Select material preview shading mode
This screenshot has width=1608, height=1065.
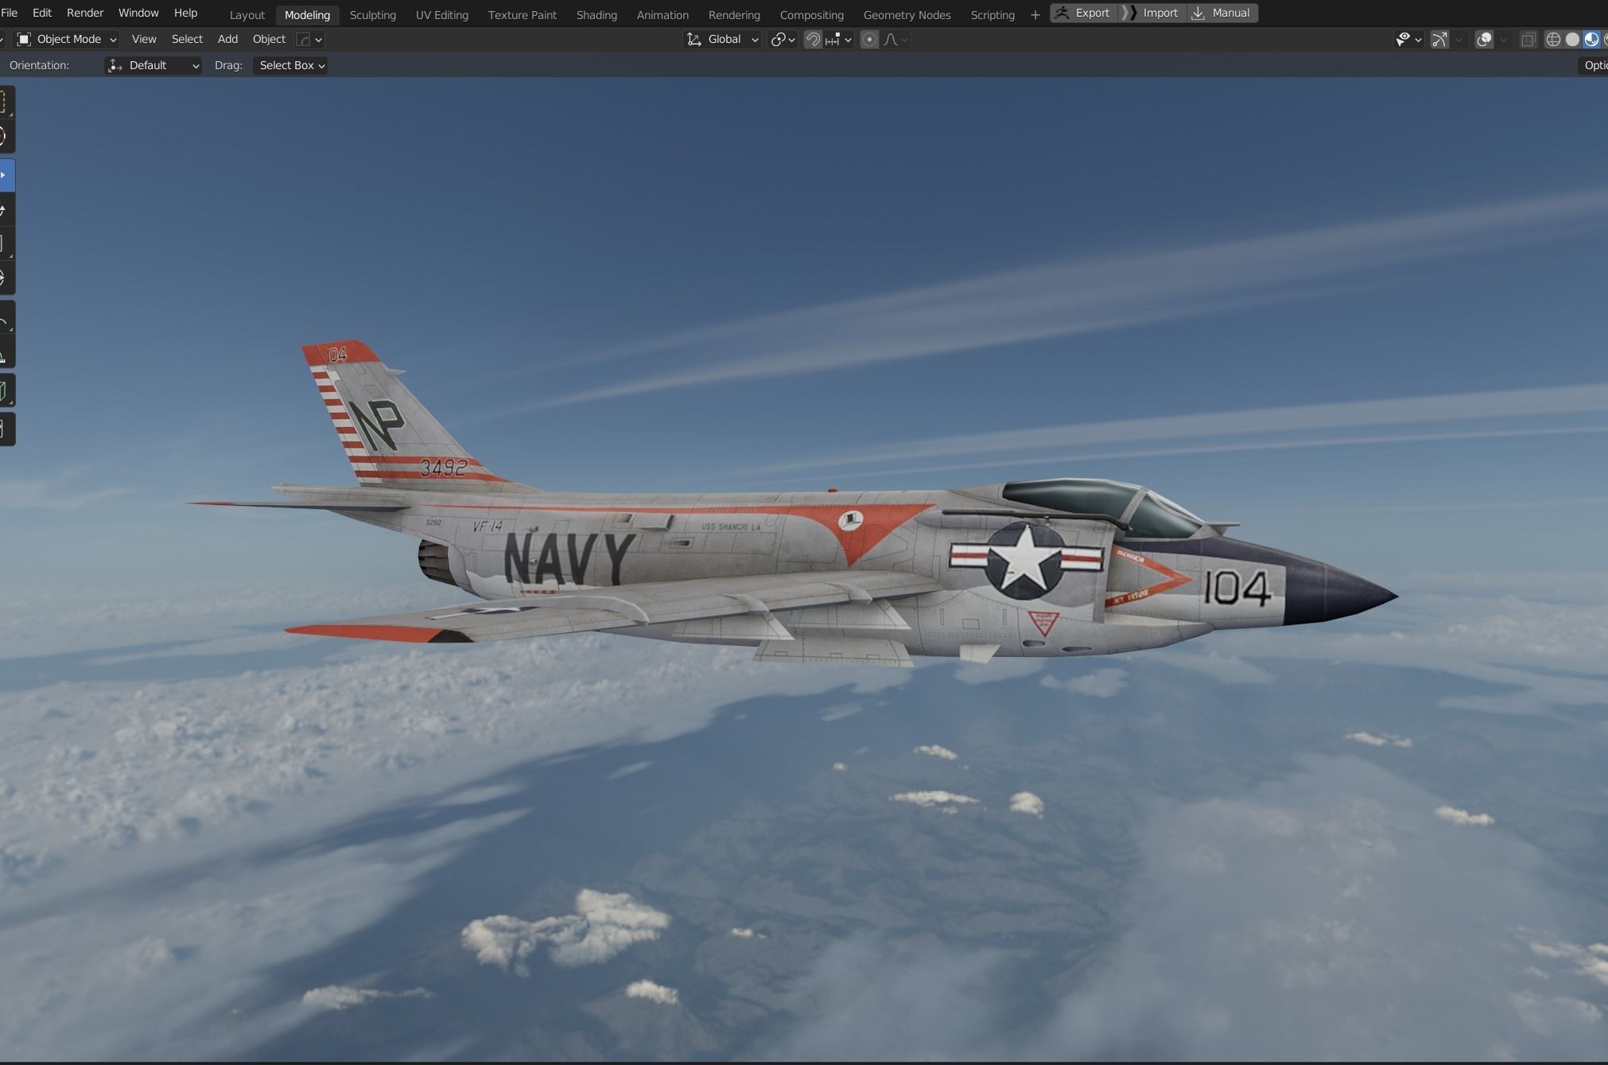tap(1591, 39)
